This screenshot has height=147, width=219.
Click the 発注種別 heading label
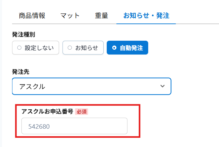(23, 34)
